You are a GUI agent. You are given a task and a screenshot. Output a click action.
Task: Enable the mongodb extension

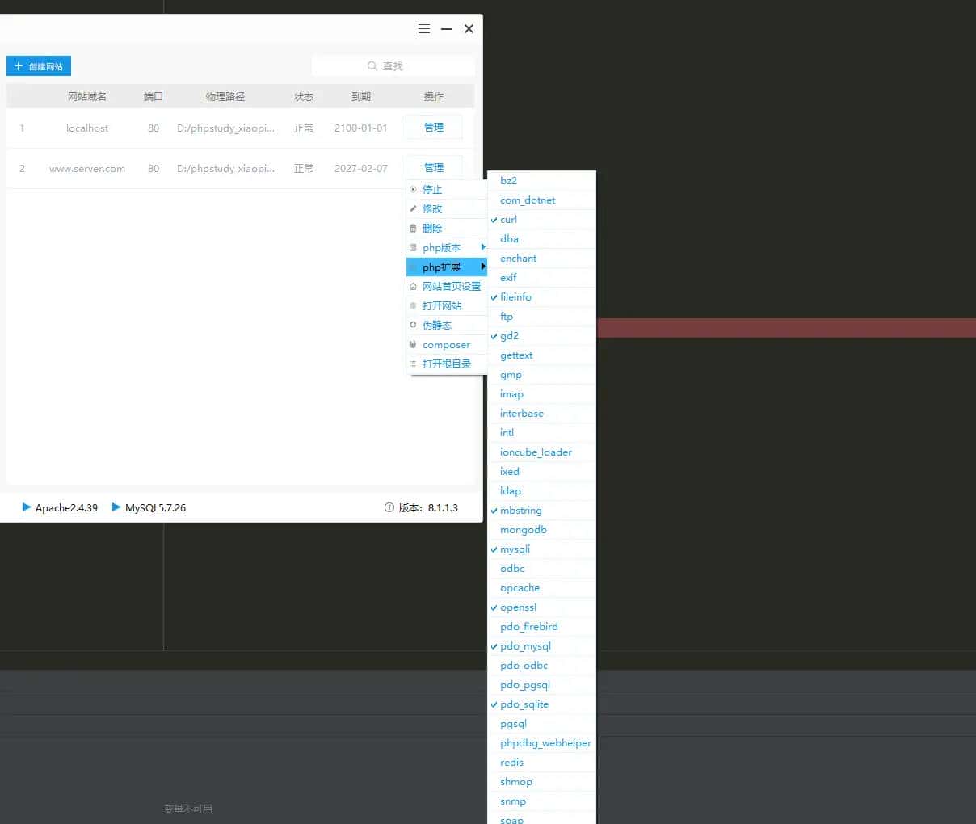pyautogui.click(x=523, y=529)
